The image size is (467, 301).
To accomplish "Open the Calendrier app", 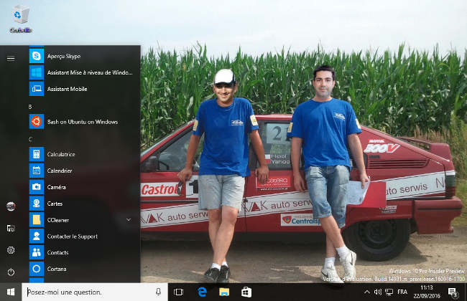I will point(60,171).
